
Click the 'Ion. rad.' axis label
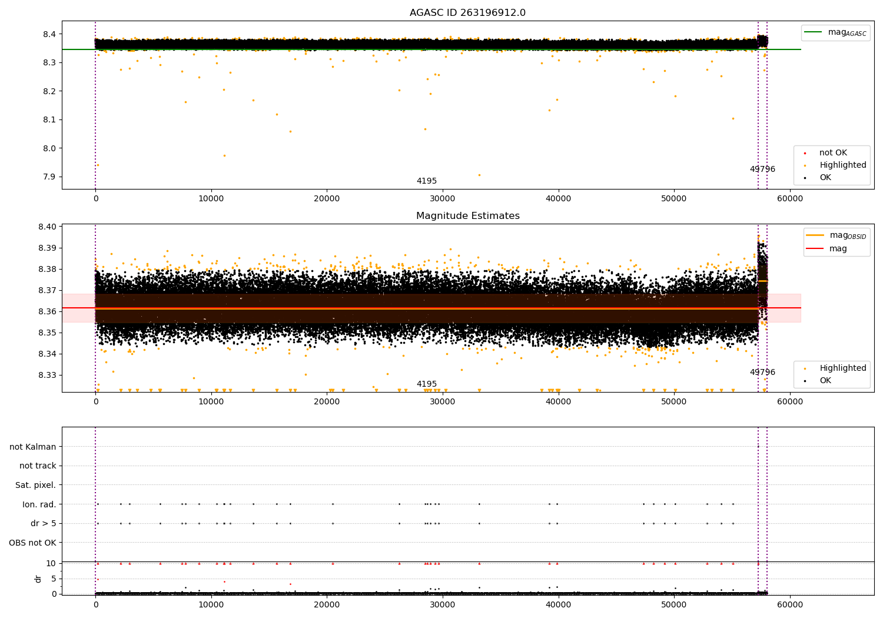coord(39,504)
